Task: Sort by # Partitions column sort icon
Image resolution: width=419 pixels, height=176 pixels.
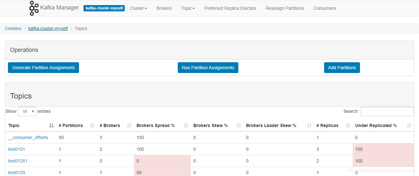Action: pos(92,125)
